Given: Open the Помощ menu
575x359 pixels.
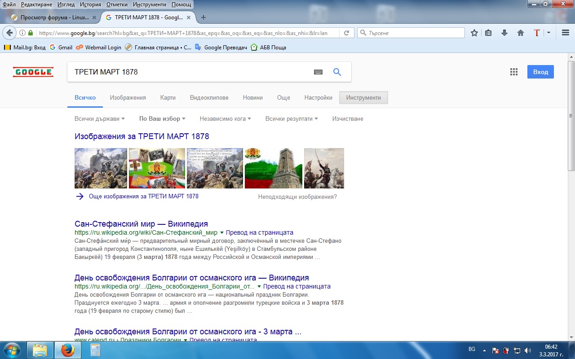Looking at the screenshot, I should pyautogui.click(x=181, y=4).
